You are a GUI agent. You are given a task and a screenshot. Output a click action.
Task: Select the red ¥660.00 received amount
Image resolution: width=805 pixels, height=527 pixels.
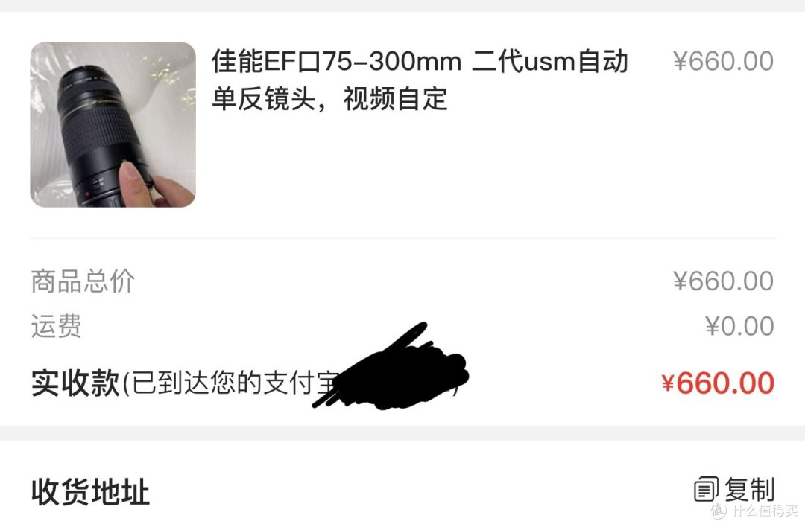tap(717, 383)
